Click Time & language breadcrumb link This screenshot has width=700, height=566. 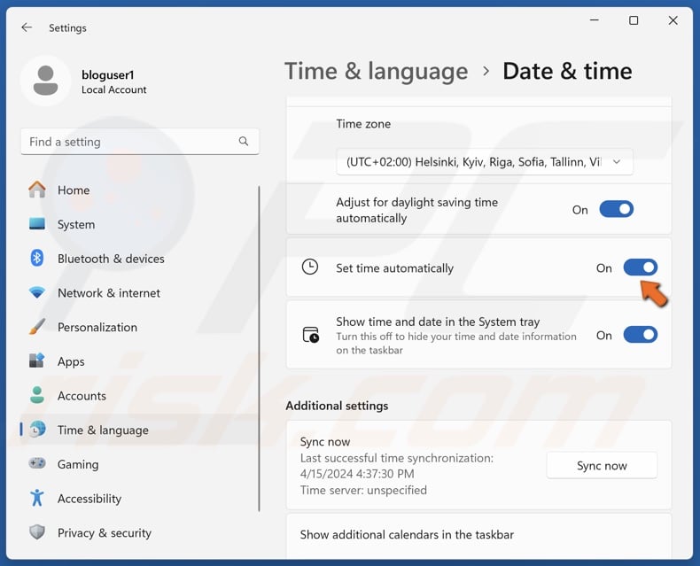[x=376, y=72]
